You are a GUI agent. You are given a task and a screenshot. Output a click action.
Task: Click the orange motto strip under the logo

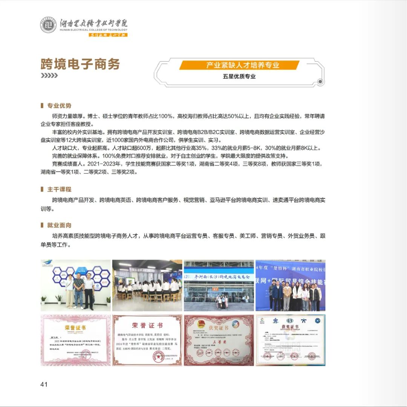point(108,35)
